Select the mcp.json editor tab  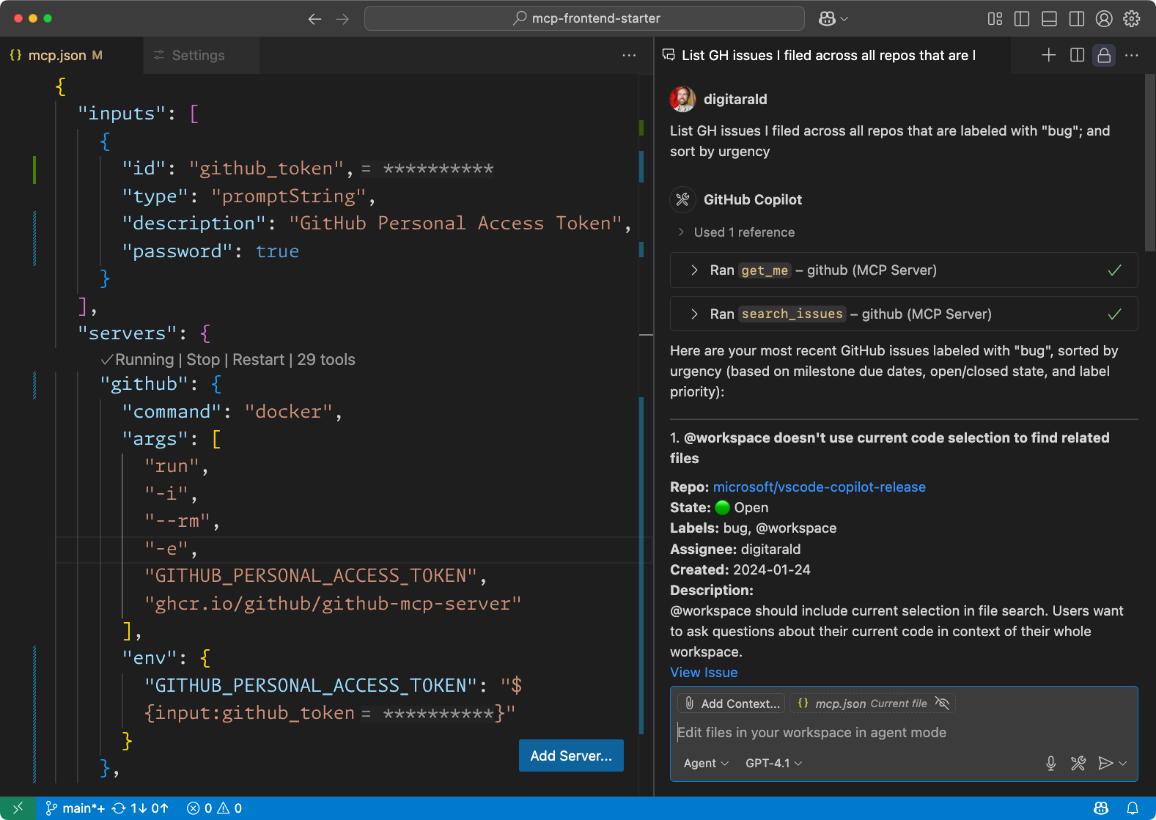[x=57, y=56]
